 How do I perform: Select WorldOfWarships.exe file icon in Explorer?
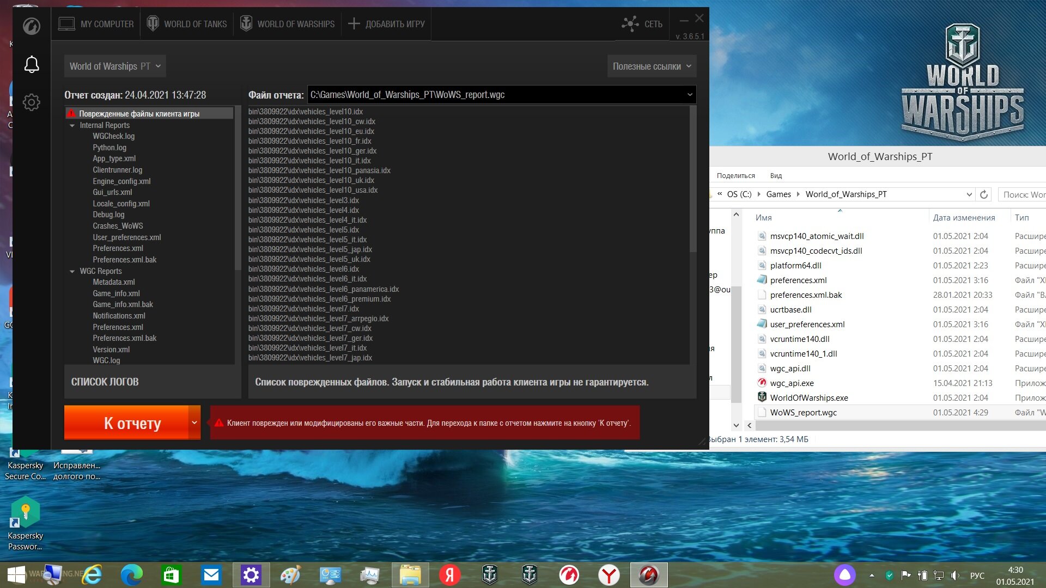pyautogui.click(x=762, y=397)
